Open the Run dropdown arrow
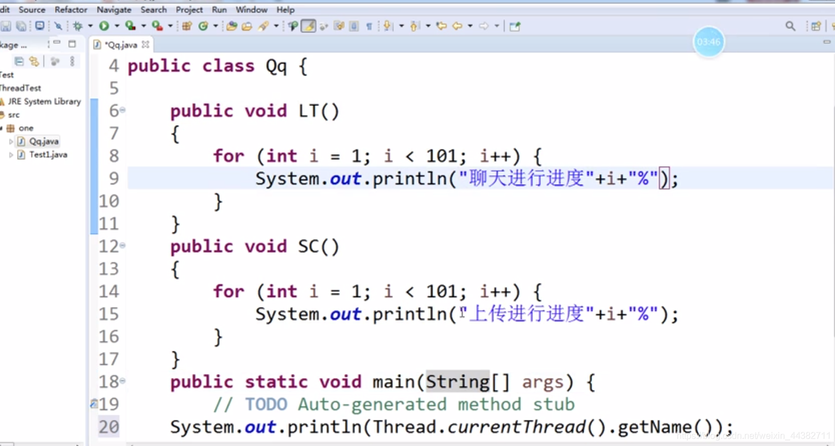 tap(116, 26)
